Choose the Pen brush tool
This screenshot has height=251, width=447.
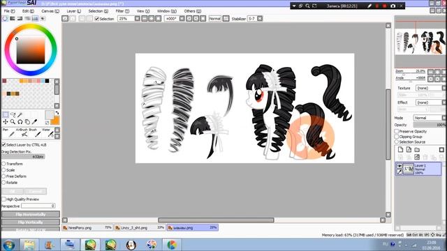click(x=8, y=132)
